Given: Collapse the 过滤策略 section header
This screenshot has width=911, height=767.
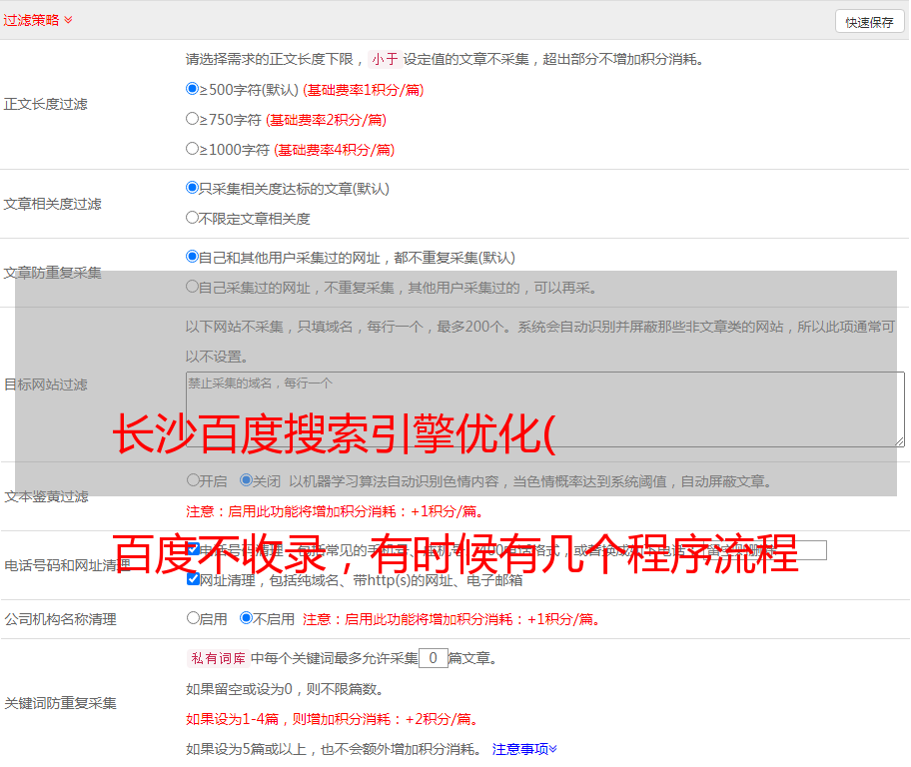Looking at the screenshot, I should click(38, 20).
